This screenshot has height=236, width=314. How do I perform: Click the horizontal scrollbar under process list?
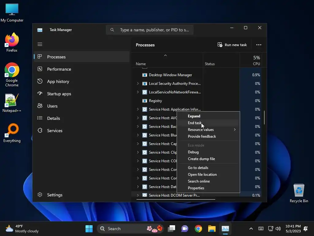coord(176,199)
